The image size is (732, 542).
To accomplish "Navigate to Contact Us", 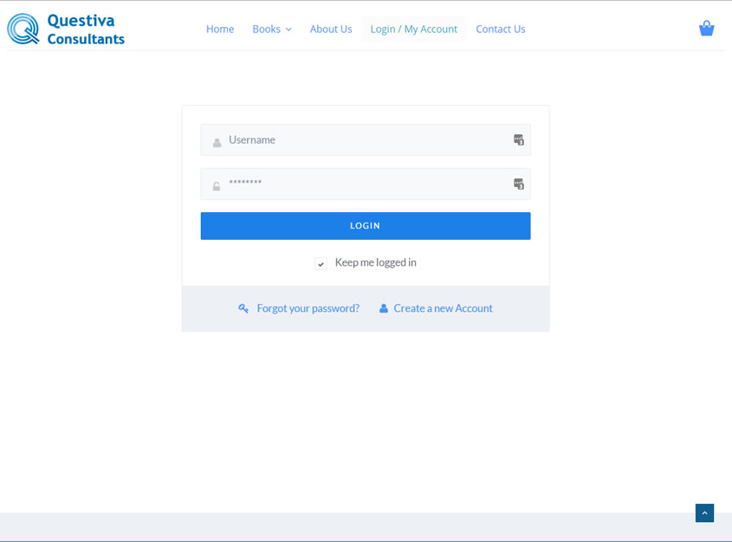I will [x=500, y=29].
